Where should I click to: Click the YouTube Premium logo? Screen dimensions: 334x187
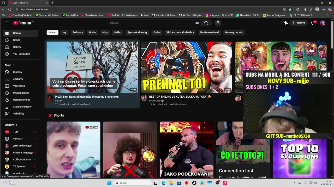23,23
